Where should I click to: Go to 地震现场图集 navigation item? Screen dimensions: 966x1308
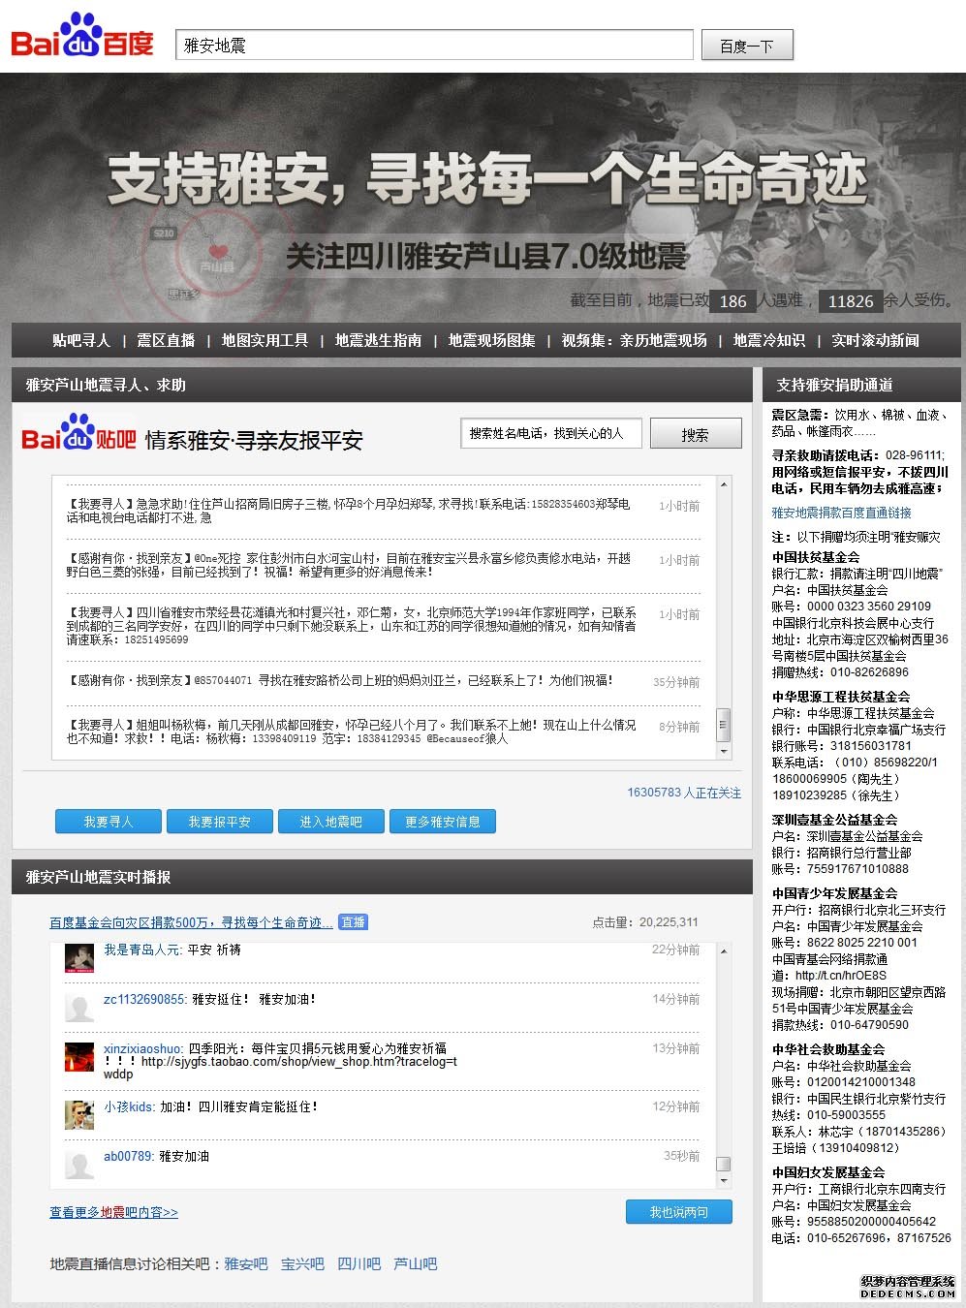pyautogui.click(x=491, y=340)
